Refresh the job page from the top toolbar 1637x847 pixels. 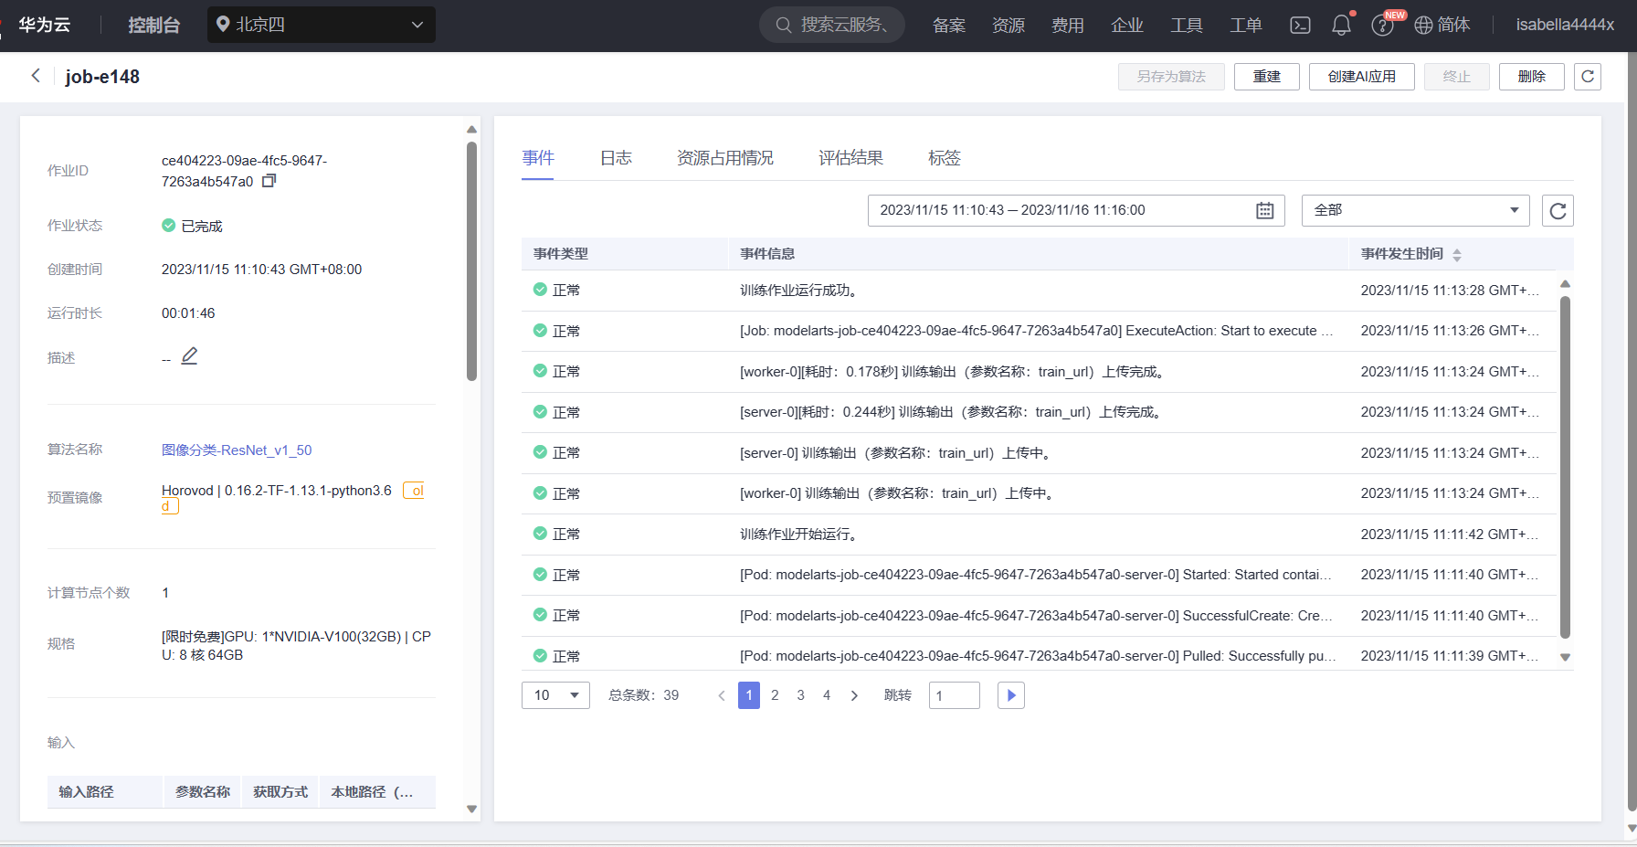1588,77
